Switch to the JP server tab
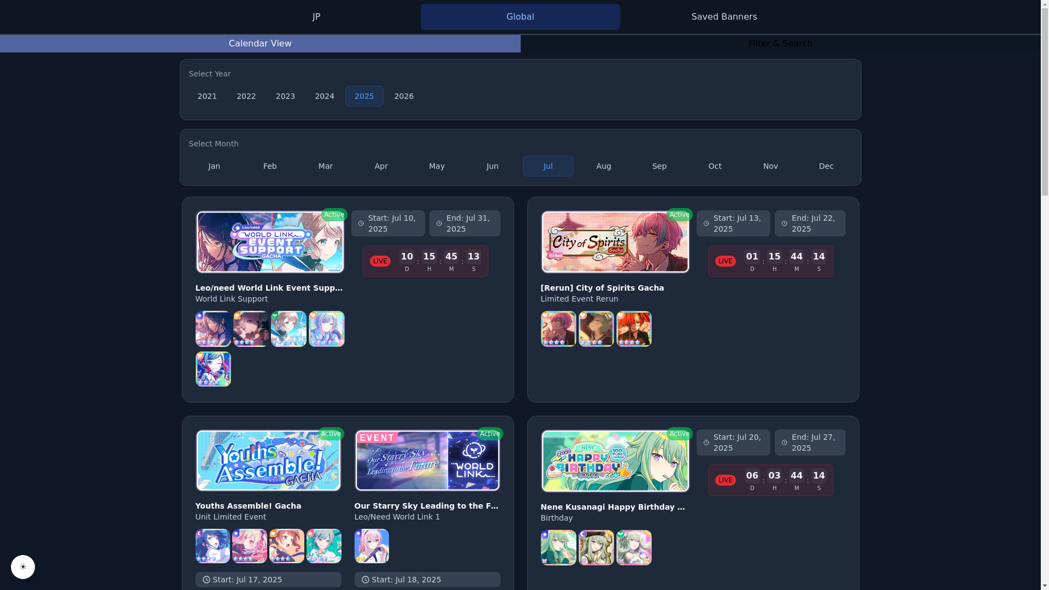 [x=316, y=17]
